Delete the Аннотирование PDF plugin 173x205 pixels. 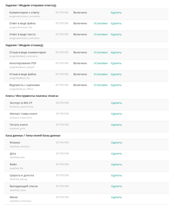coord(116,63)
